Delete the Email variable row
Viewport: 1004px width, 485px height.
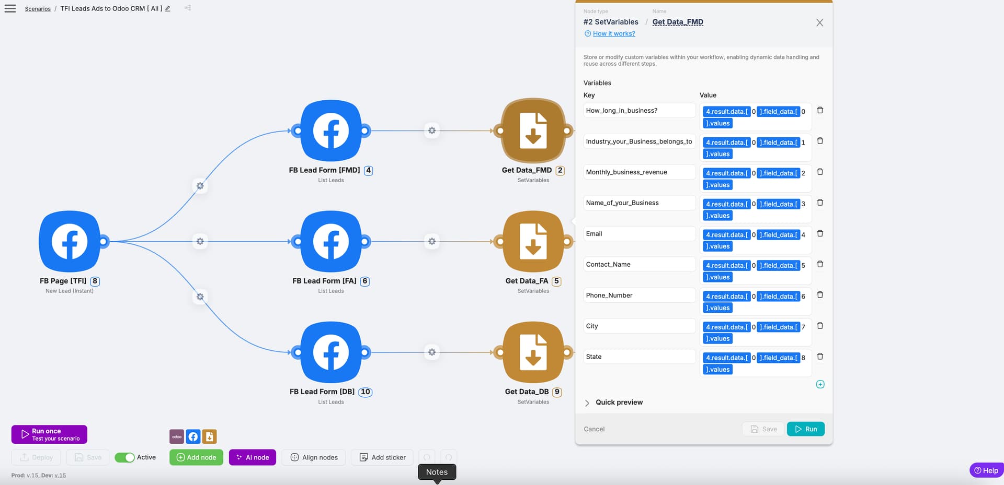click(820, 233)
